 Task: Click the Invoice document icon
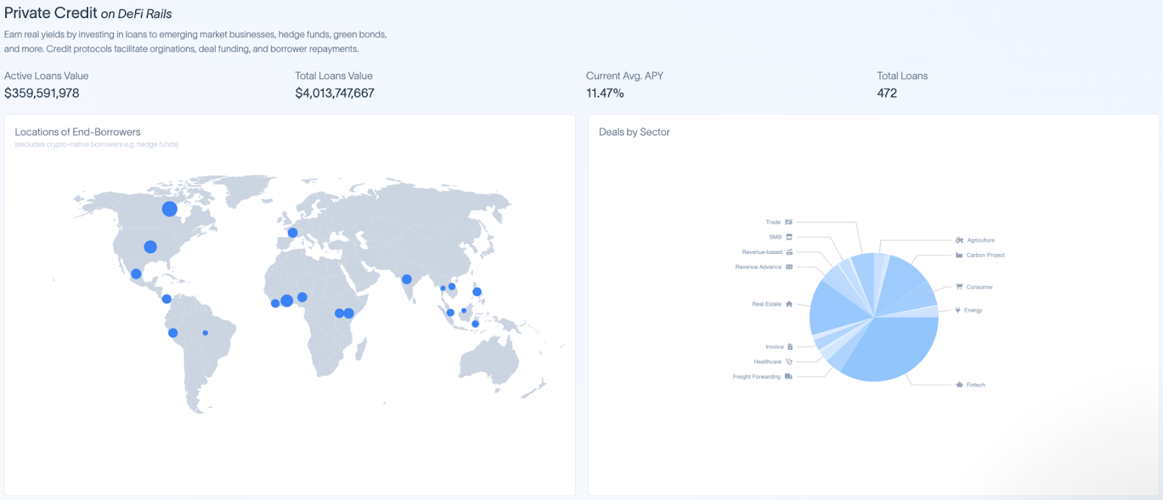point(790,347)
